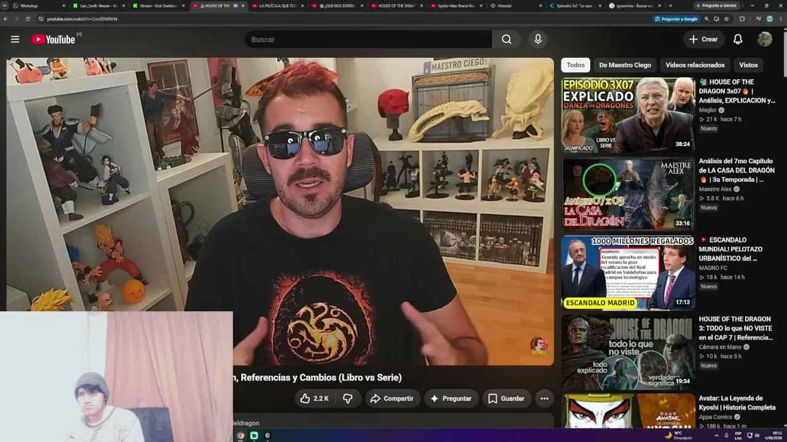Image resolution: width=787 pixels, height=442 pixels.
Task: Show hidden system tray icons
Action: point(716,435)
